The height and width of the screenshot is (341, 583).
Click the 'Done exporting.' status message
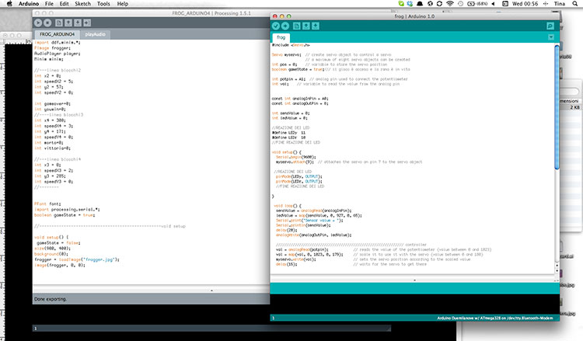click(x=51, y=299)
